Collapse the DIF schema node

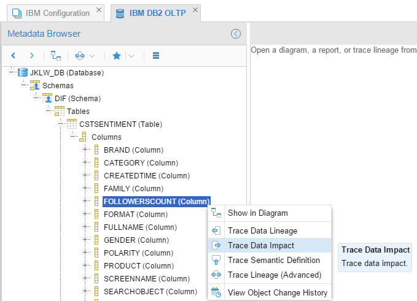point(36,97)
